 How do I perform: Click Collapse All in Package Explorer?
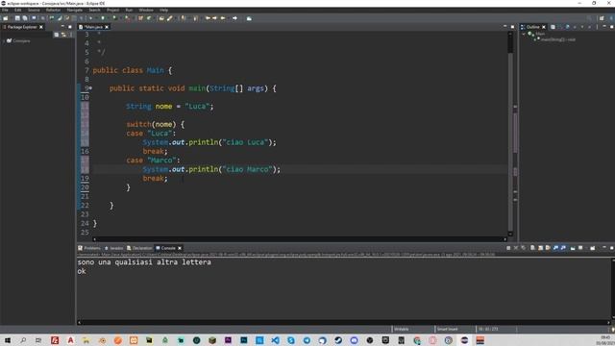tap(56, 35)
